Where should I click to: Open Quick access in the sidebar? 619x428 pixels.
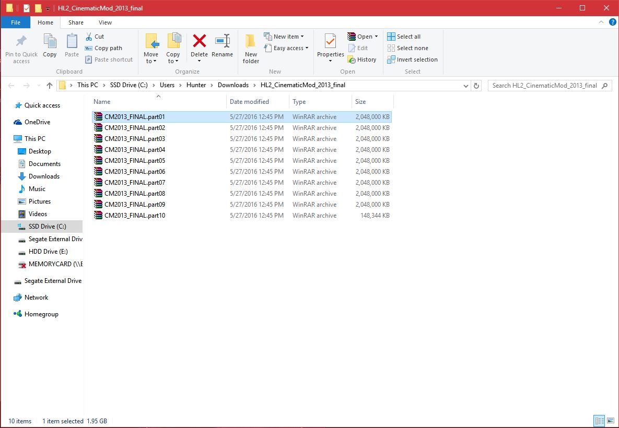[42, 105]
